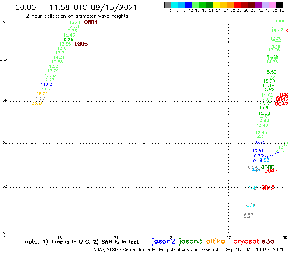
Task: Select the wave height value '15.93'
Action: 265,108
